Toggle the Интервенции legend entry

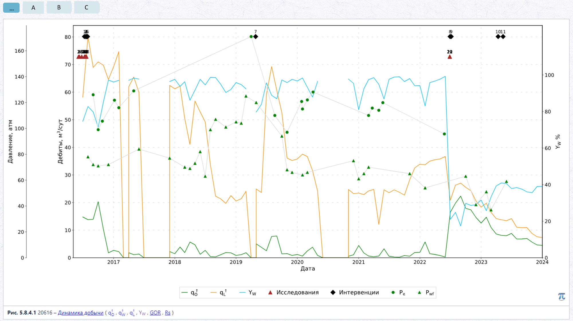pos(355,292)
